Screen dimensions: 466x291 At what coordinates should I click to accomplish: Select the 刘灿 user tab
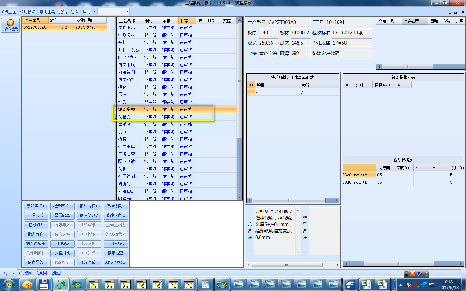(56, 273)
